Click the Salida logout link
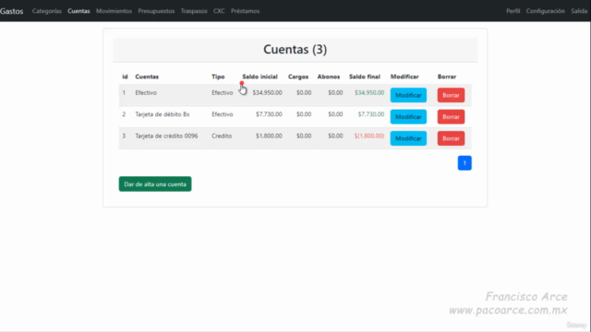This screenshot has width=591, height=332. click(x=579, y=11)
